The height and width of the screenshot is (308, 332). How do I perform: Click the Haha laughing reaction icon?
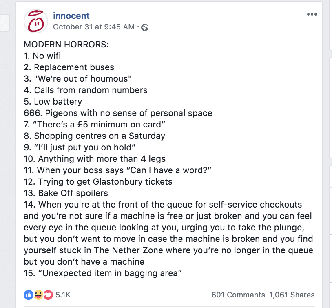click(x=38, y=295)
